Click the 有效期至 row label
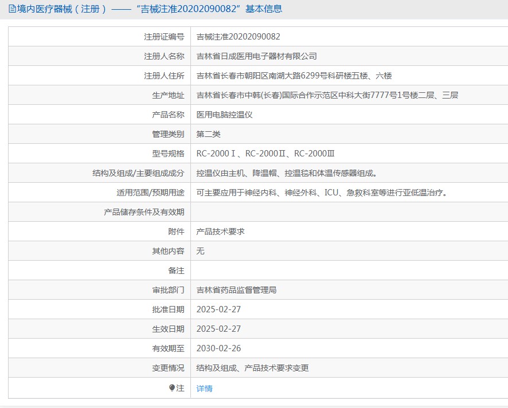This screenshot has width=508, height=408. coord(168,348)
